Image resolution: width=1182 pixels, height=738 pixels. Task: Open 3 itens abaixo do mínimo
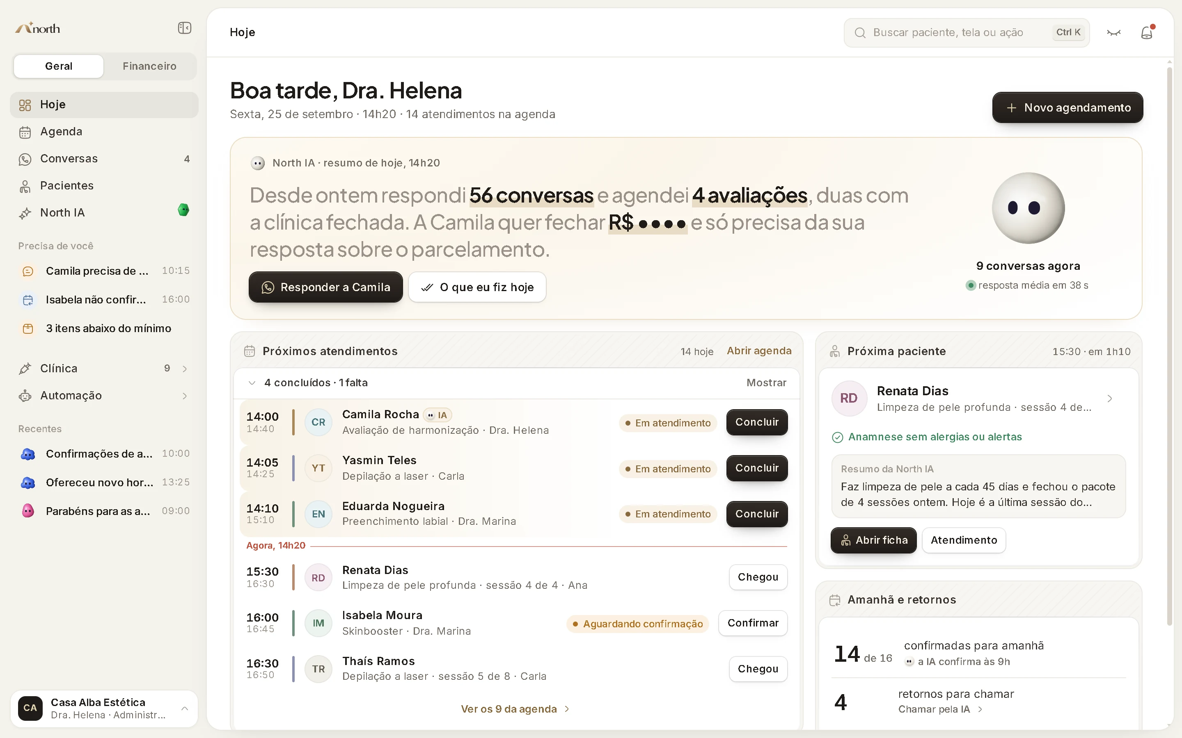pos(104,328)
